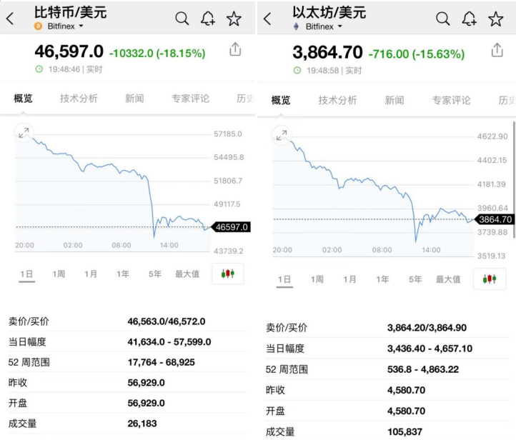Open search in Ethereum/USD header

point(443,19)
